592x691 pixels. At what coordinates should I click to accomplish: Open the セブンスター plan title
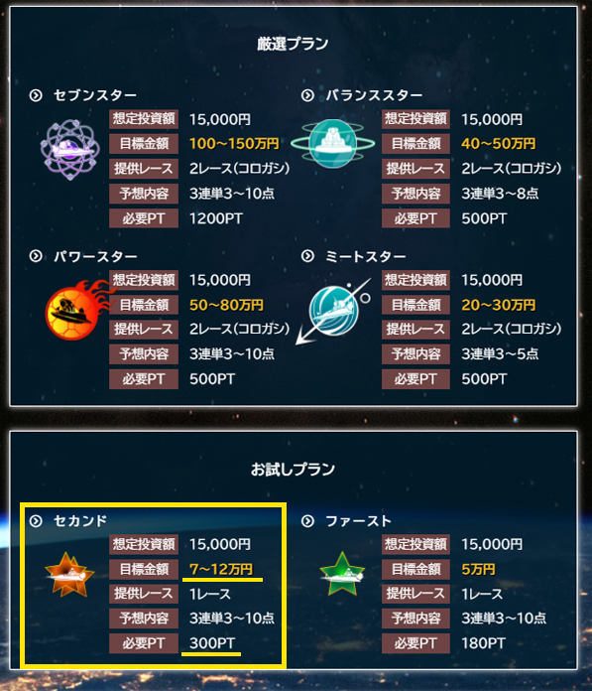pos(95,95)
